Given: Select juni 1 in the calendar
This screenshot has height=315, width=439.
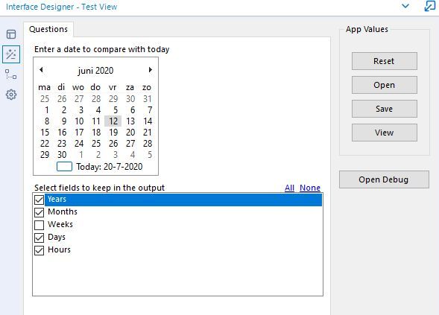Looking at the screenshot, I should point(46,110).
